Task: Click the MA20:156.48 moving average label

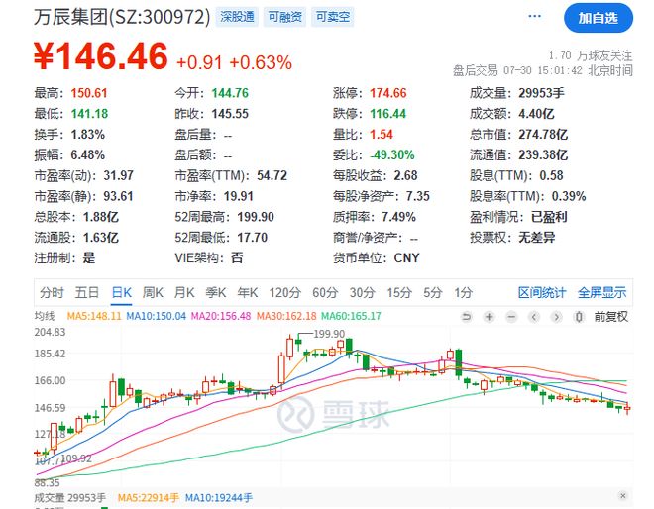Action: click(221, 317)
